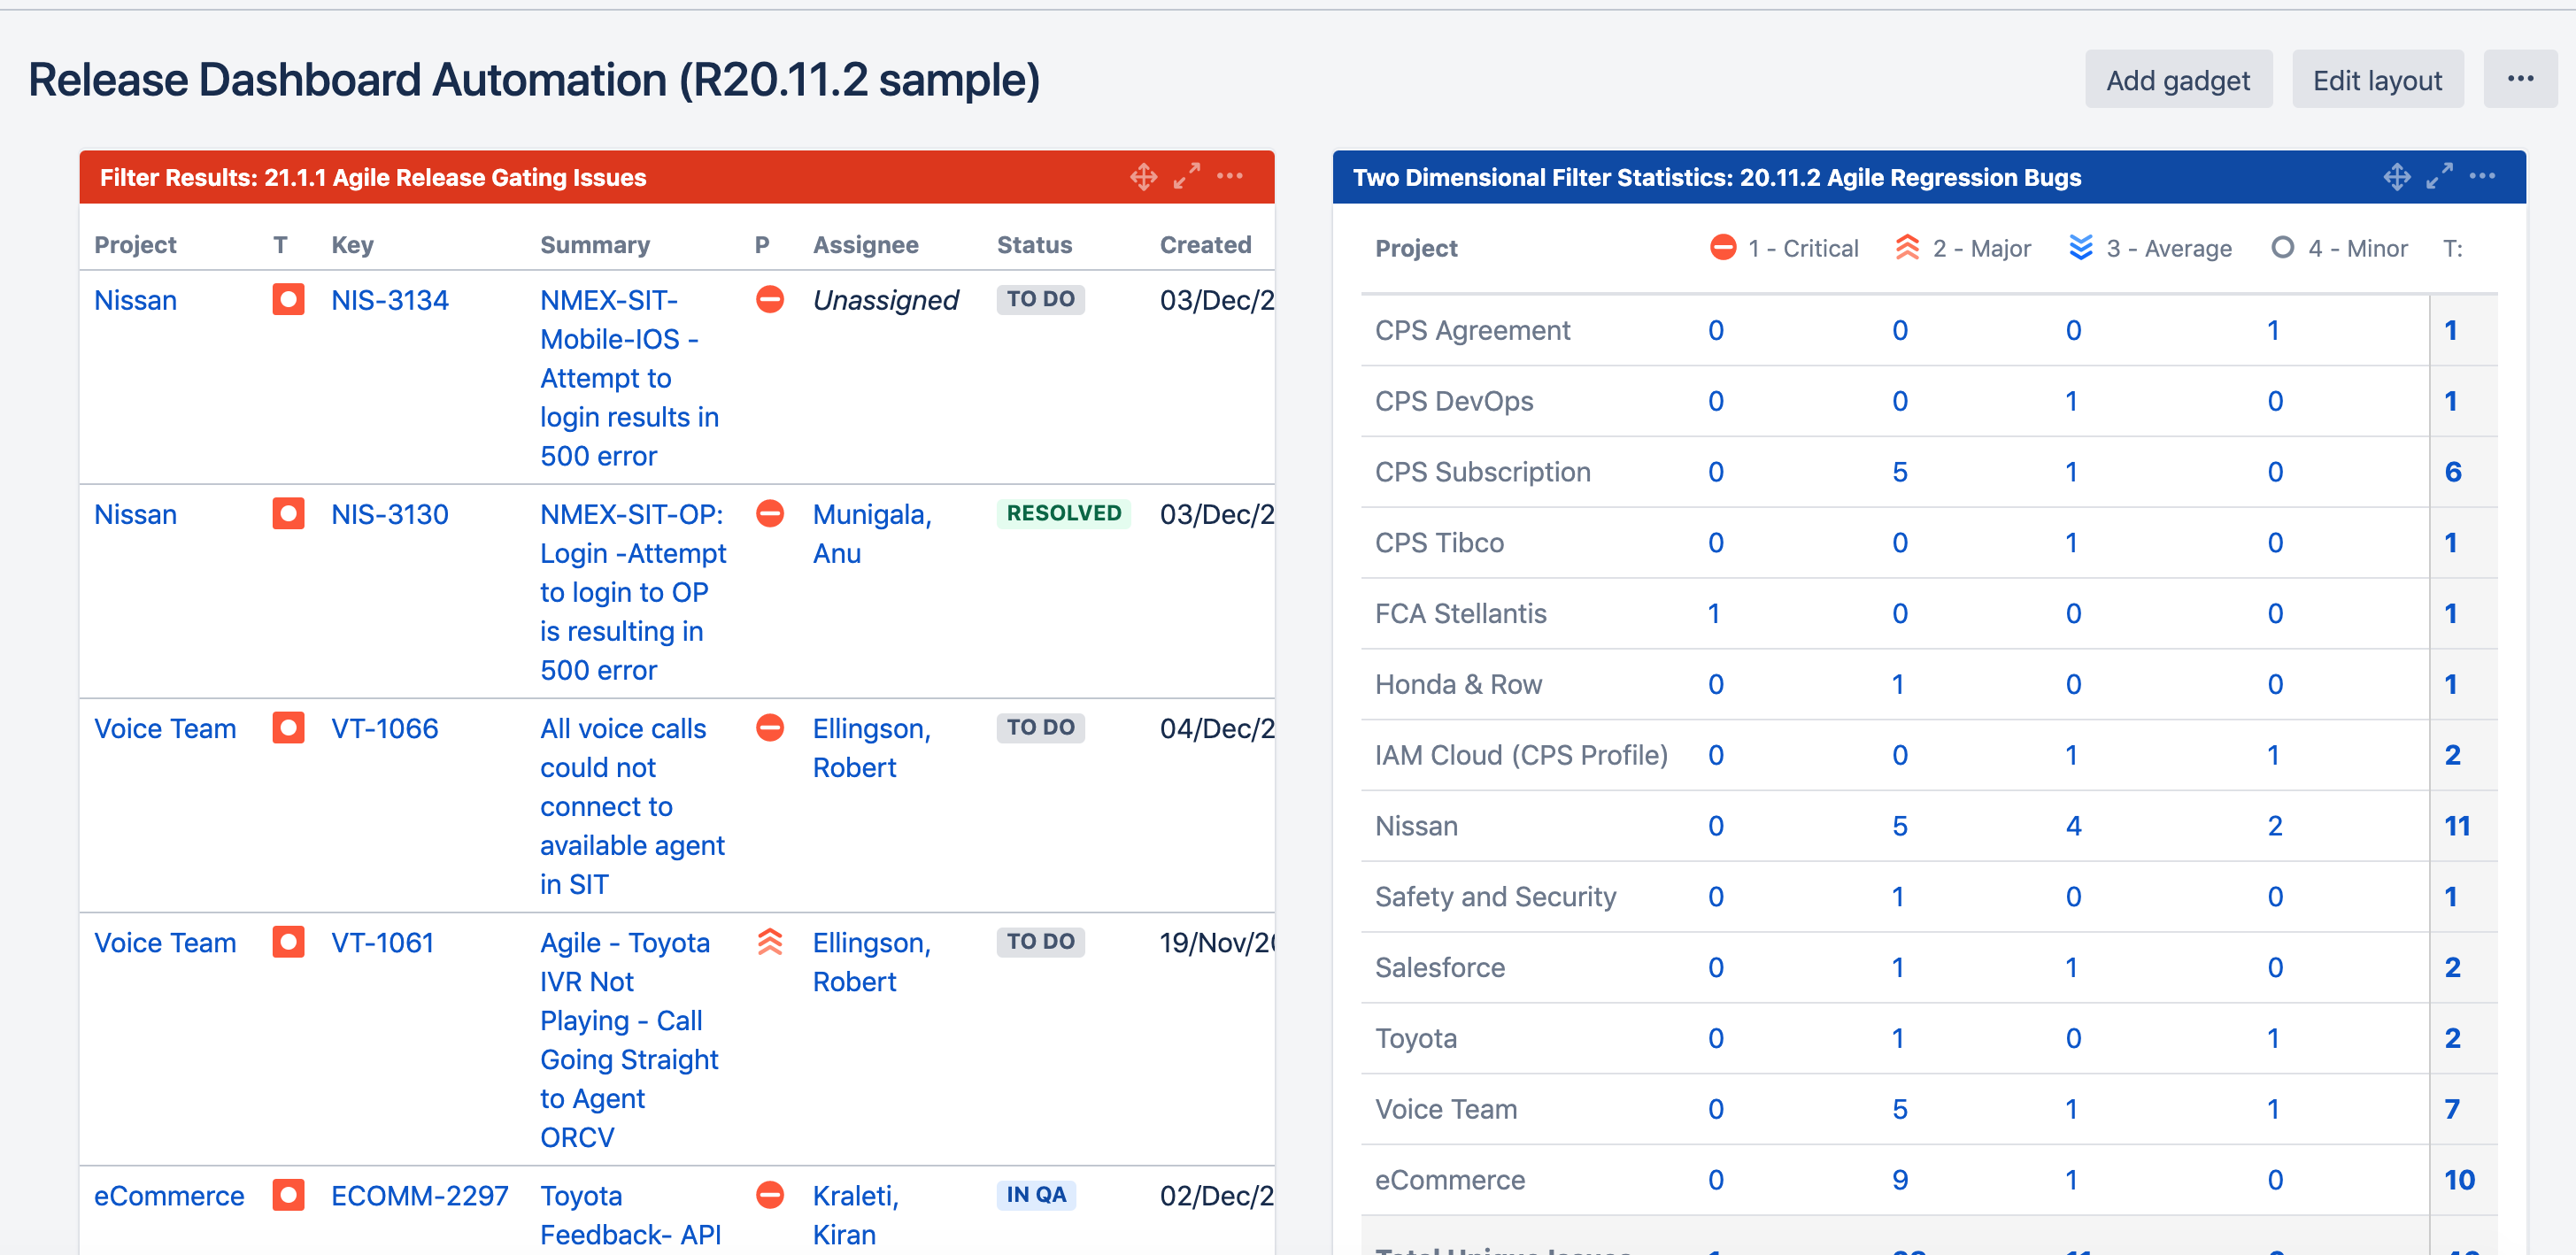2576x1255 pixels.
Task: Click the maximize icon on Filter Results gadget
Action: pyautogui.click(x=1188, y=176)
